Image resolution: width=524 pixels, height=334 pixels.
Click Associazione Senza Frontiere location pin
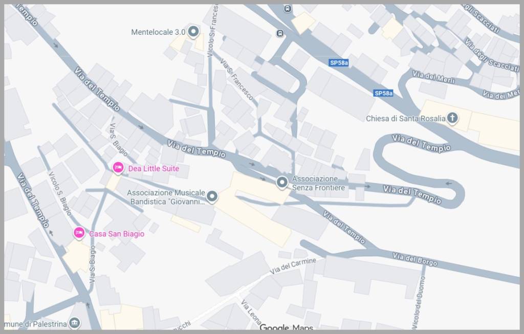tap(282, 183)
